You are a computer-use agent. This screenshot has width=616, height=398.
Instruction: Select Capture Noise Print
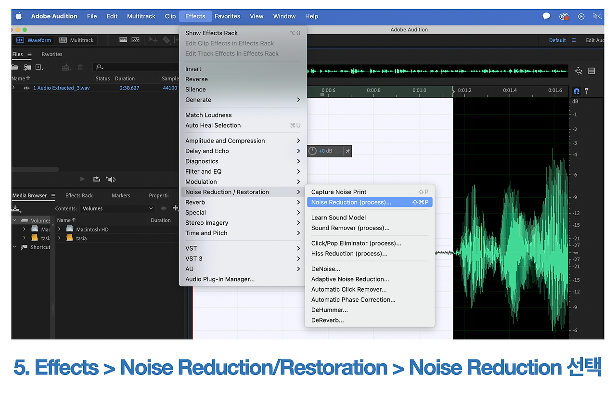pyautogui.click(x=370, y=192)
